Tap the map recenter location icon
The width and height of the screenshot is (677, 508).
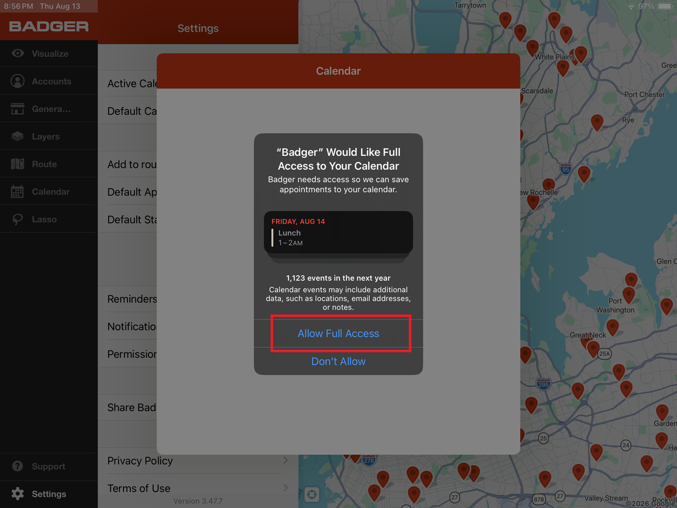(312, 494)
